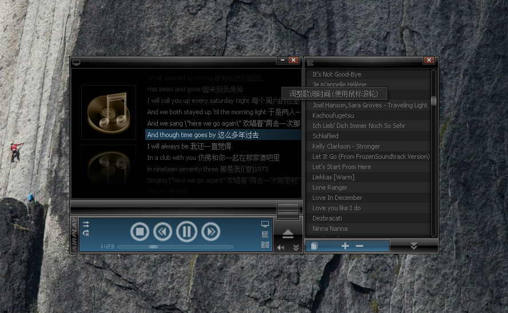Toggle the playlist window icon in player

point(265,234)
